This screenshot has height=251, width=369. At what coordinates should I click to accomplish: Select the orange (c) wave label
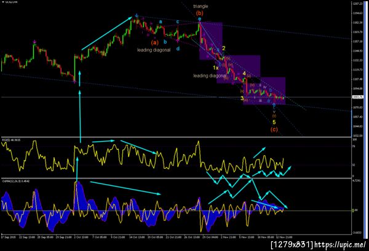(x=274, y=129)
